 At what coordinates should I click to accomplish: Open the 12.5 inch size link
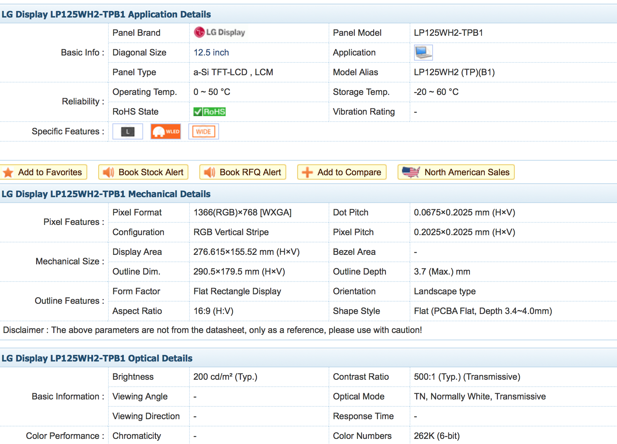211,53
